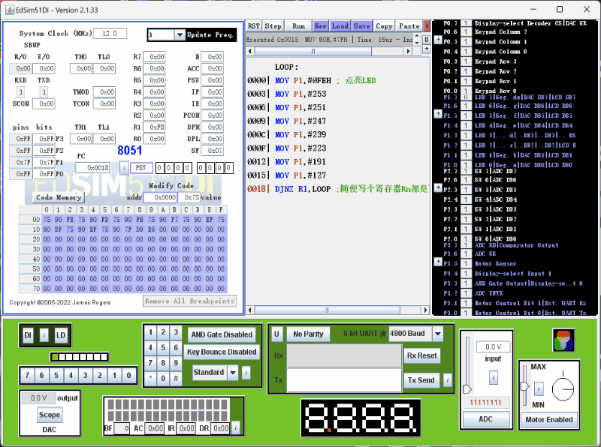Expand the plus button next to P1.5

pos(438,114)
